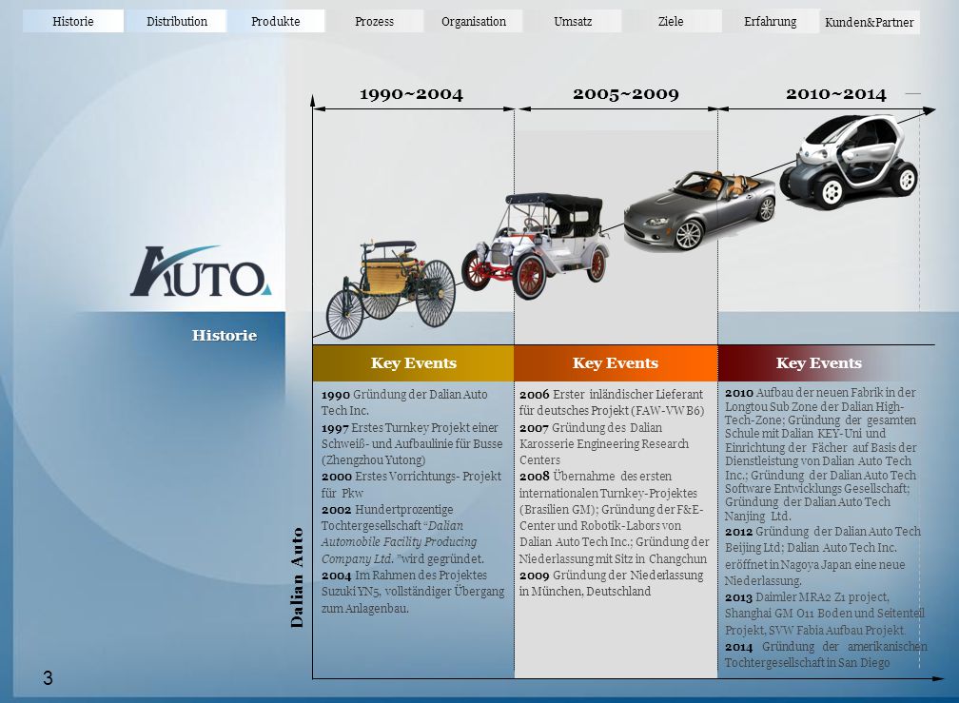Select the Ziele tab

(671, 21)
